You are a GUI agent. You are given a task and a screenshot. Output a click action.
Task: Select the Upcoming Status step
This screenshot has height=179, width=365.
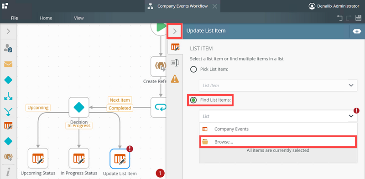38,158
